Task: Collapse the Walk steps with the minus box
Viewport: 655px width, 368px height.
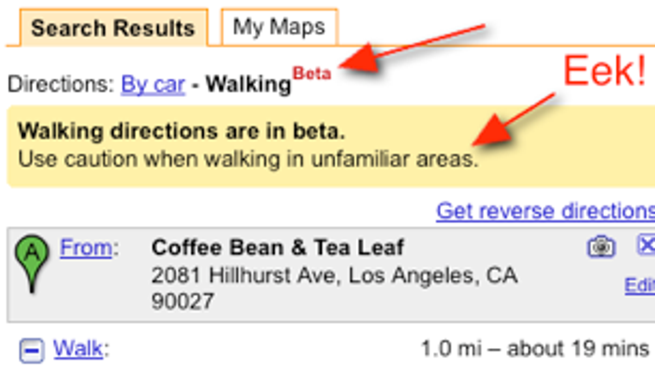Action: [x=32, y=349]
